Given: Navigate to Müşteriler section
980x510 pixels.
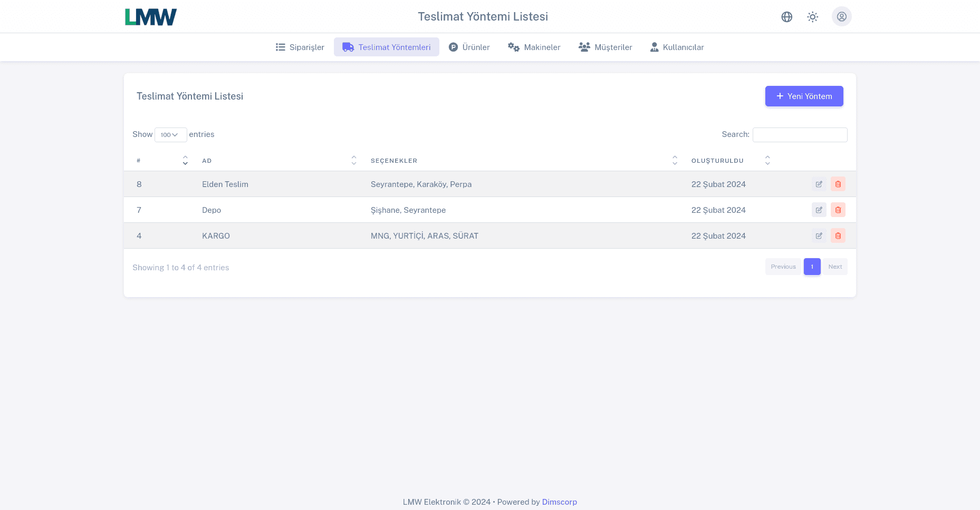Looking at the screenshot, I should [x=605, y=47].
